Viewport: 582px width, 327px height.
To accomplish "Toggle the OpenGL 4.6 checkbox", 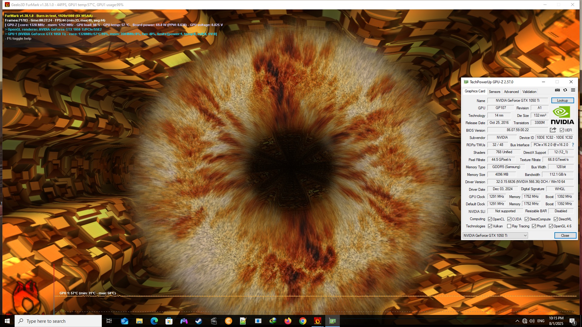I will click(x=551, y=226).
